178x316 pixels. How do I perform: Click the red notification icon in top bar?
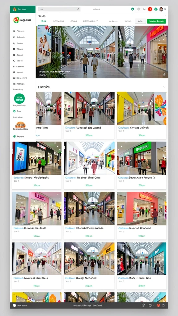(150, 9)
